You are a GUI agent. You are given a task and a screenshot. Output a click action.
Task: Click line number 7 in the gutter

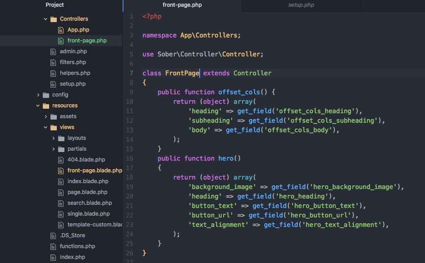(x=131, y=73)
